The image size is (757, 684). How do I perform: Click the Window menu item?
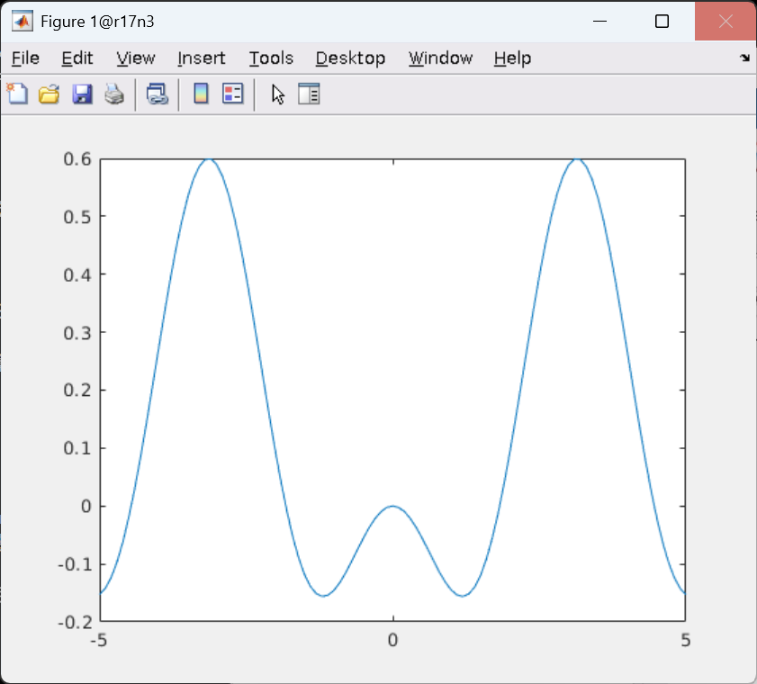pyautogui.click(x=440, y=58)
